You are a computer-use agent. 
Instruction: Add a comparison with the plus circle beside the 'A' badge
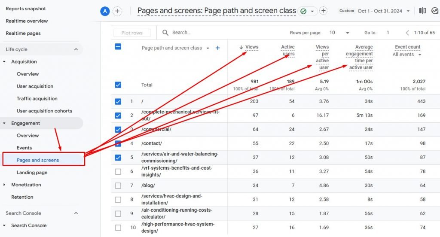pyautogui.click(x=117, y=11)
